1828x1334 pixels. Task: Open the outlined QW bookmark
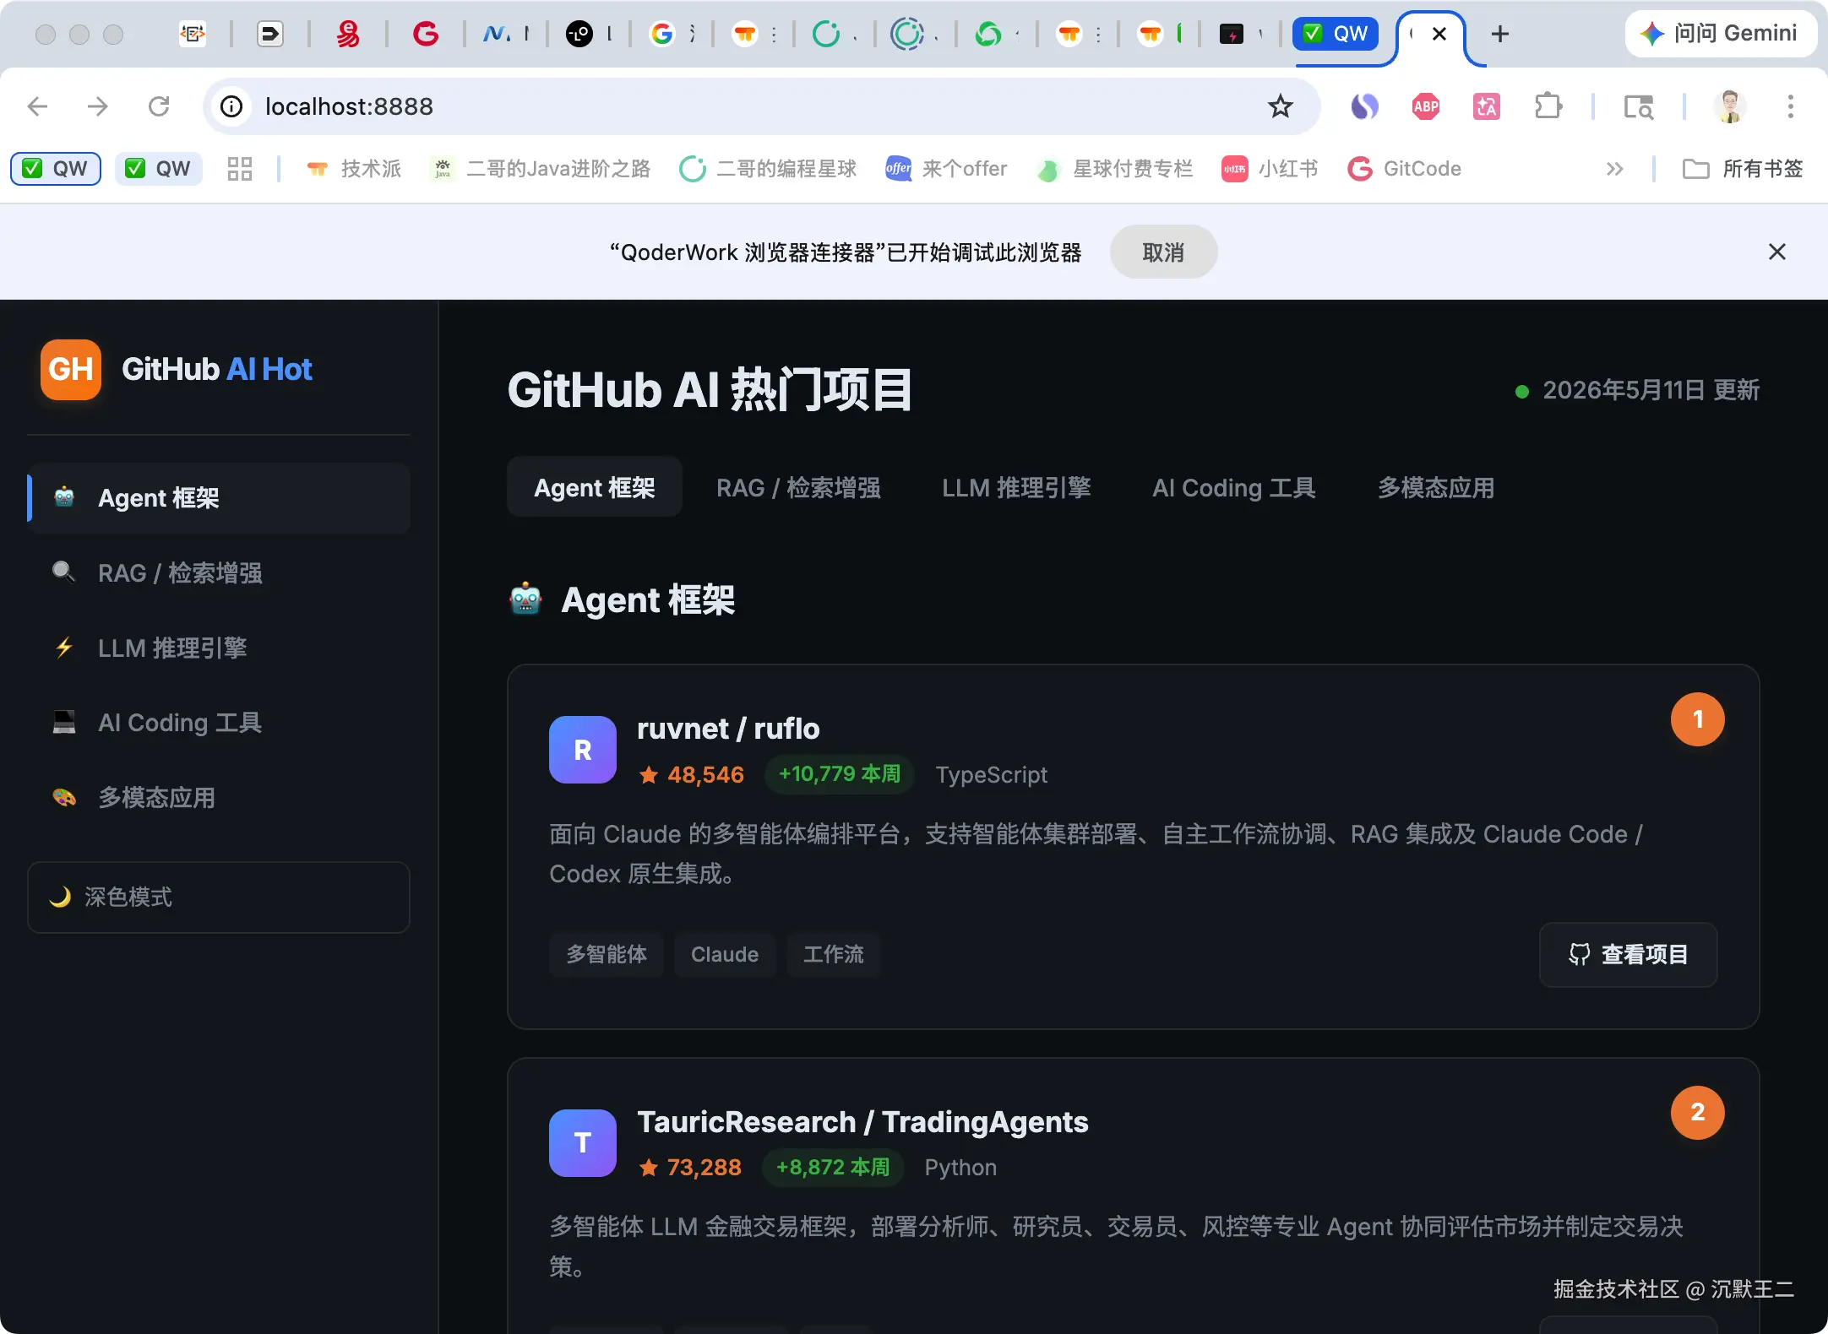(x=56, y=169)
